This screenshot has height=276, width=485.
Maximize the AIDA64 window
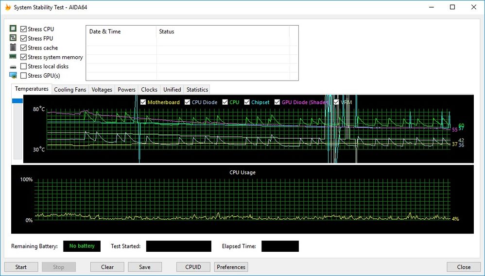click(x=452, y=7)
